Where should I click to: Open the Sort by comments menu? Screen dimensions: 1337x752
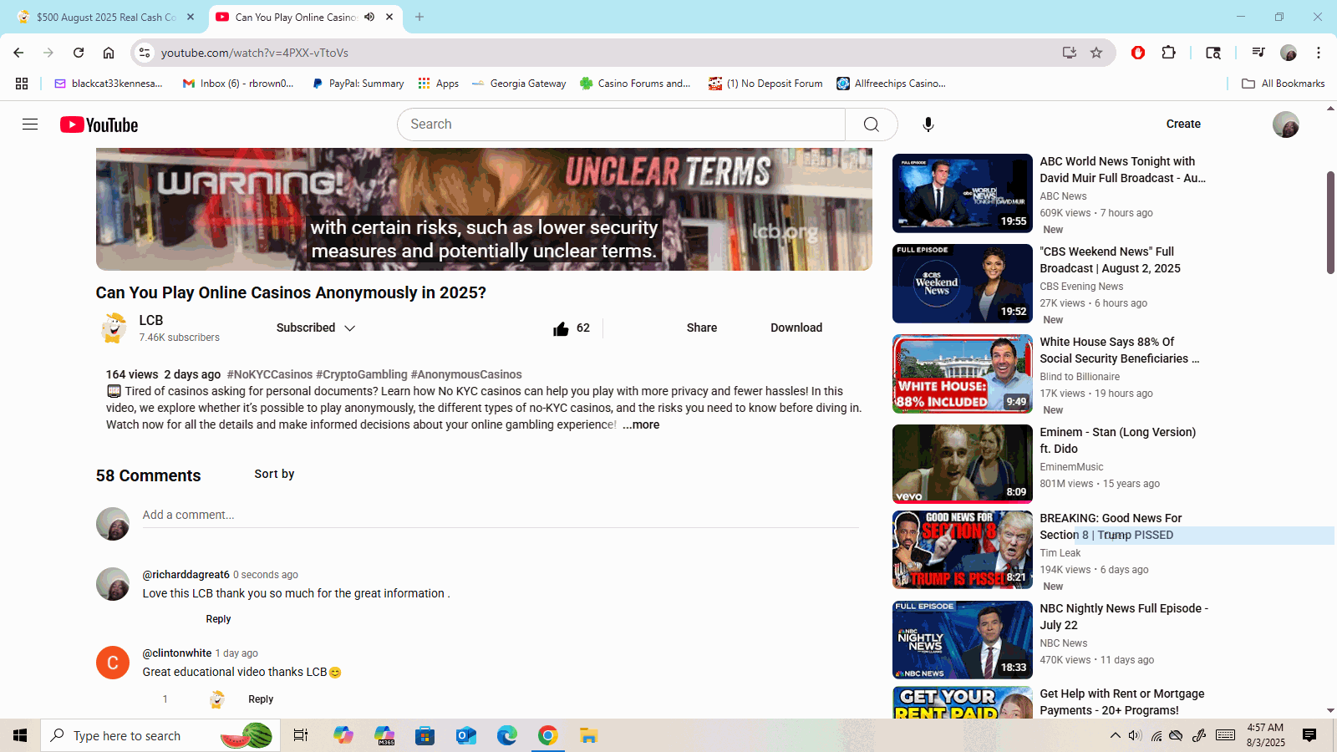coord(274,475)
